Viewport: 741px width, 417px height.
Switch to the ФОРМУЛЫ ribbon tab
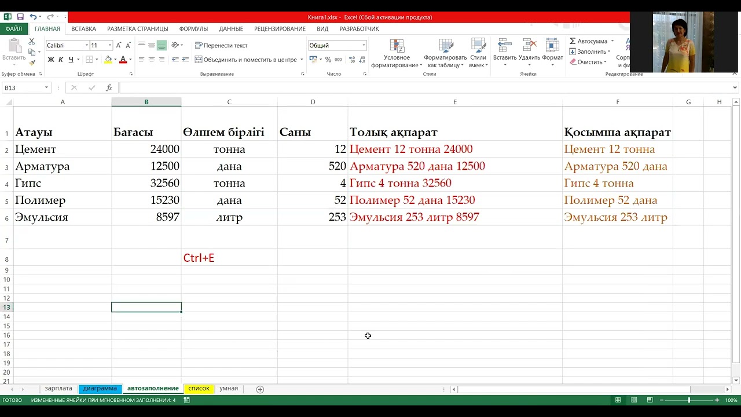click(193, 28)
